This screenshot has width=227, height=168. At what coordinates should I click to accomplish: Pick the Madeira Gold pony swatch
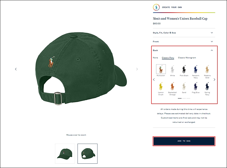tap(207, 69)
